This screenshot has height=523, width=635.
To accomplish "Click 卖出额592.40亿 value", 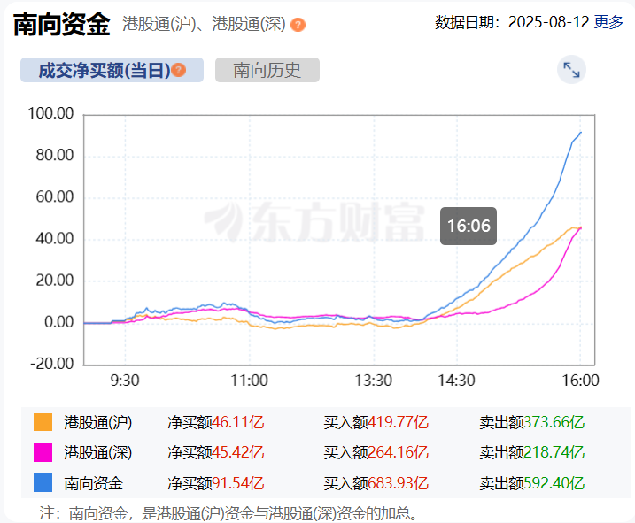I will (x=532, y=483).
